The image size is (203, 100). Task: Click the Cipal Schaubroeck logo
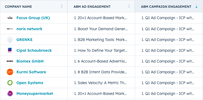(x=10, y=50)
